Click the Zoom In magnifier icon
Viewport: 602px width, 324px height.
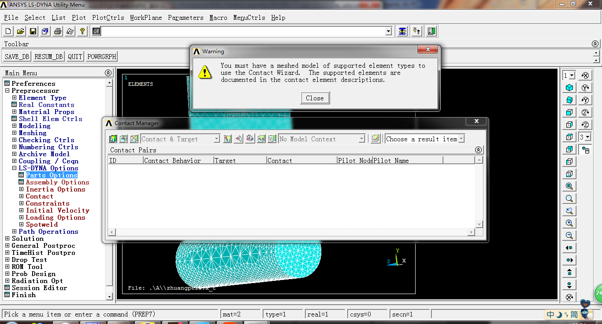[x=569, y=223]
